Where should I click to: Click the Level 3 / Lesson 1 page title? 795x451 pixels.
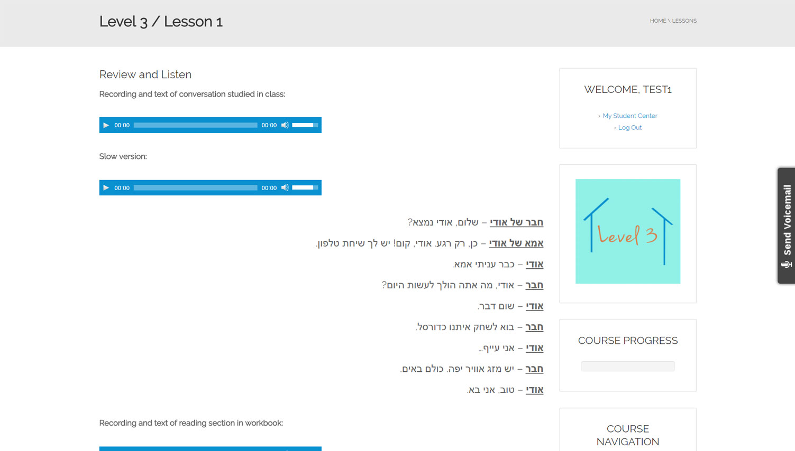pos(161,22)
